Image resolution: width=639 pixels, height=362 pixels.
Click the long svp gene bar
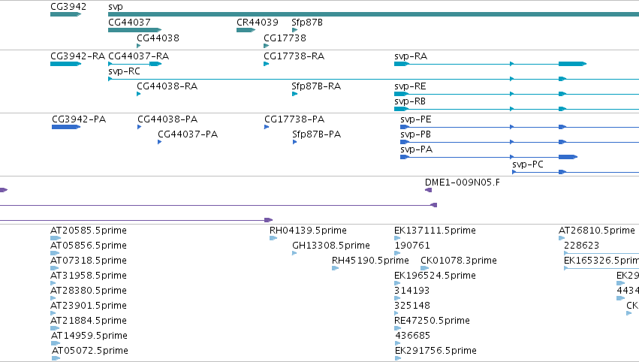[x=373, y=14]
